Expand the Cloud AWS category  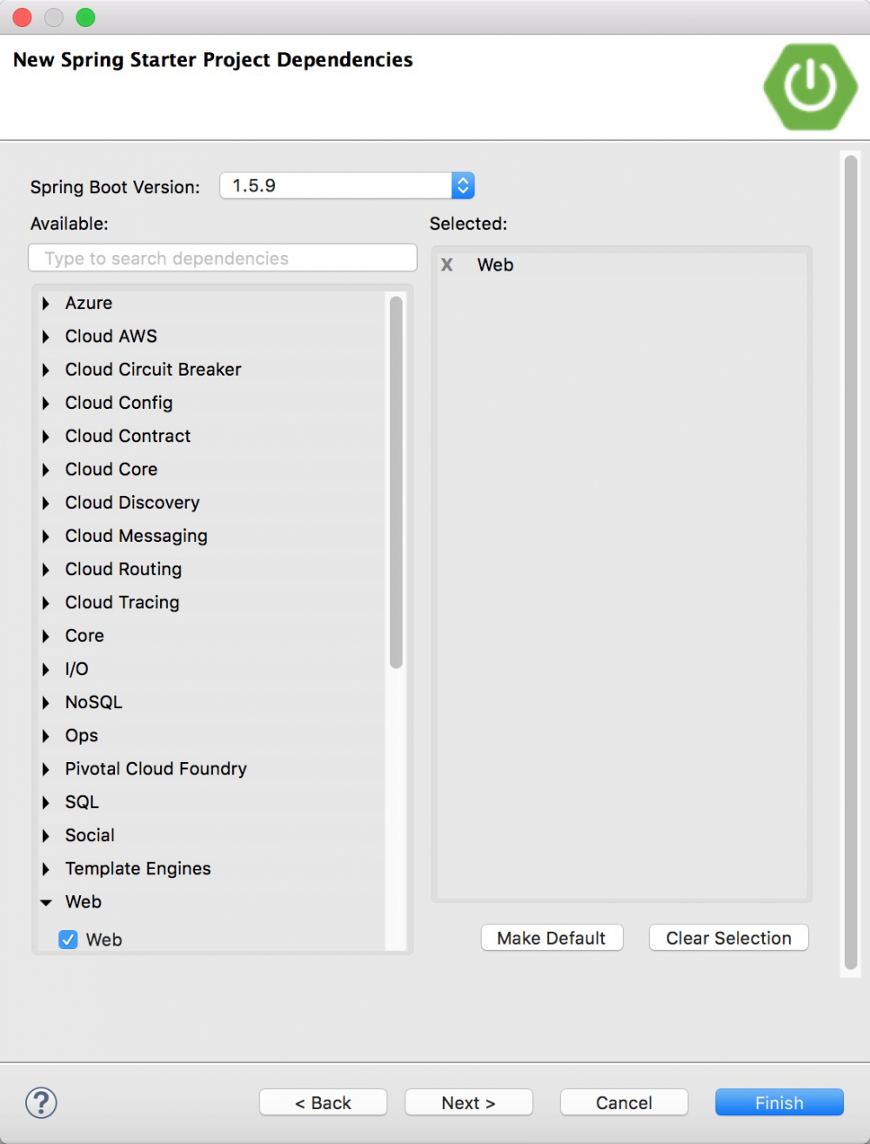tap(46, 337)
